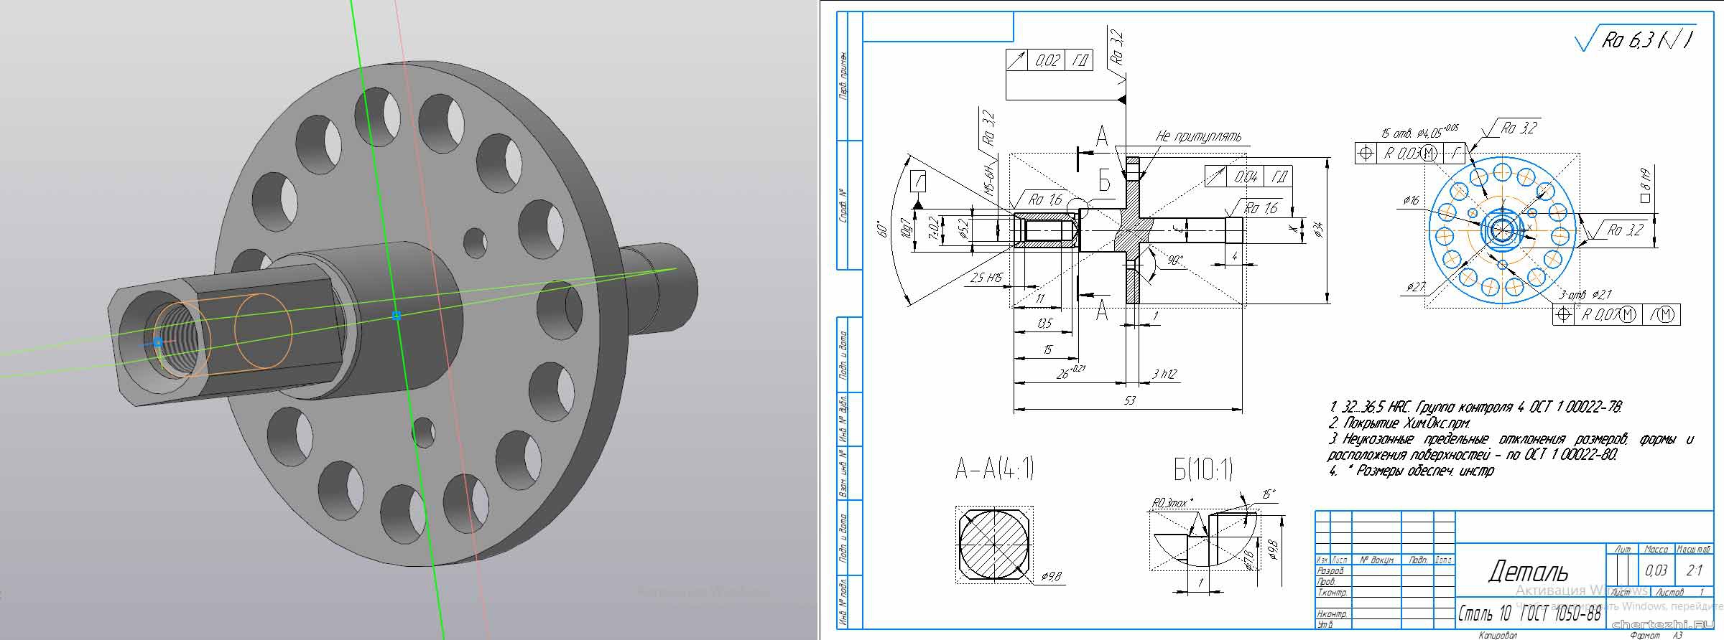Select the blue point inside the threaded hole
This screenshot has width=1724, height=640.
pyautogui.click(x=158, y=343)
